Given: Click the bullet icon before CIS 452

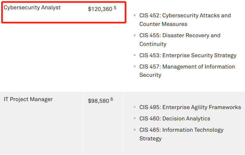Looking at the screenshot, I should coord(135,15).
